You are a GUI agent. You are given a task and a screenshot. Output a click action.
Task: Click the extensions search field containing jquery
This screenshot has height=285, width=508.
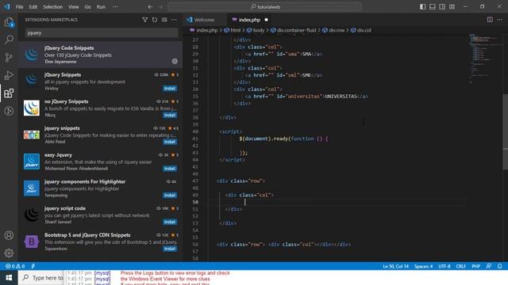[x=102, y=32]
